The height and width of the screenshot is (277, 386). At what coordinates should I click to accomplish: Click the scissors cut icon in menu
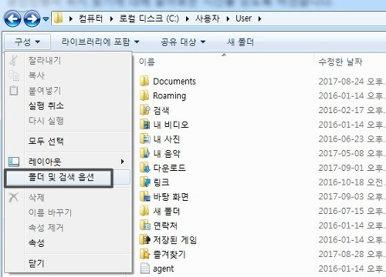tap(13, 61)
